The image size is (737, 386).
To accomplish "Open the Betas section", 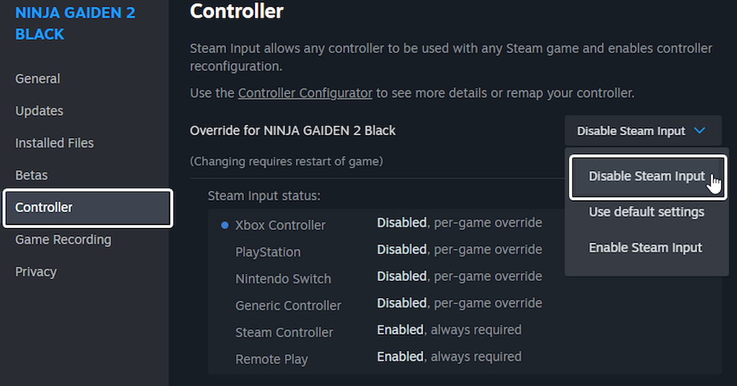I will click(31, 175).
